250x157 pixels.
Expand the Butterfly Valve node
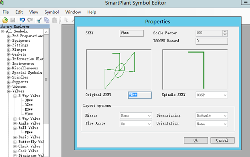(15, 142)
